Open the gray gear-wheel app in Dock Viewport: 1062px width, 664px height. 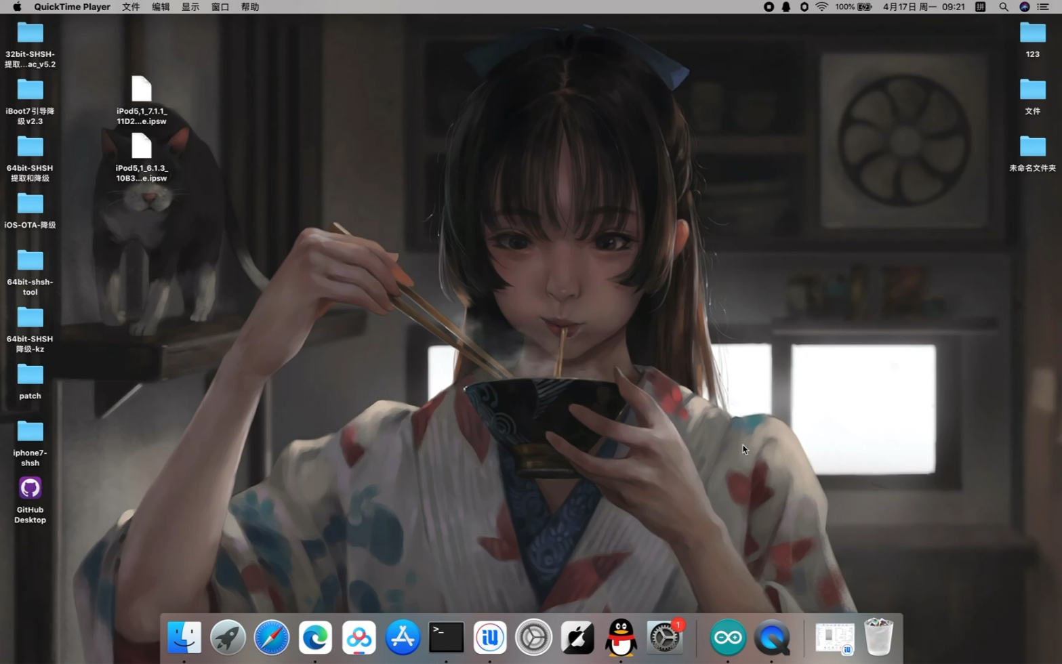[x=533, y=638]
